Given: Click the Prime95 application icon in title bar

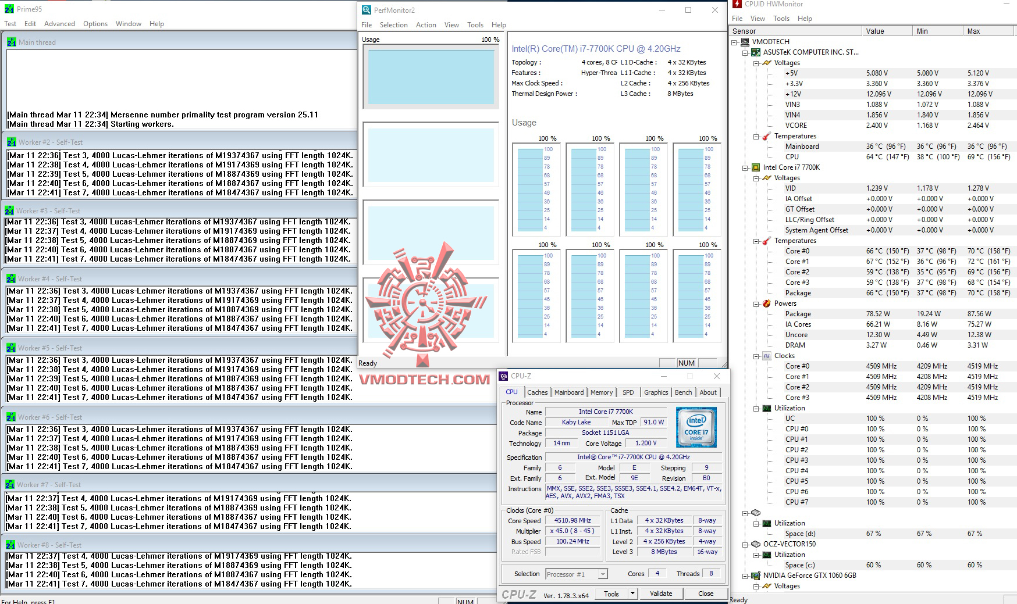Looking at the screenshot, I should click(x=9, y=9).
